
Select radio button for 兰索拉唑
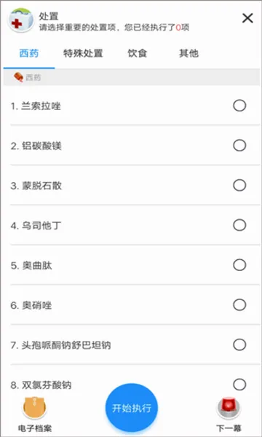(239, 106)
